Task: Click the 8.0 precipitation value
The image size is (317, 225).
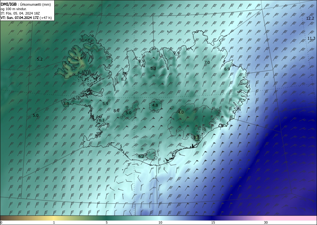Action: click(116, 111)
